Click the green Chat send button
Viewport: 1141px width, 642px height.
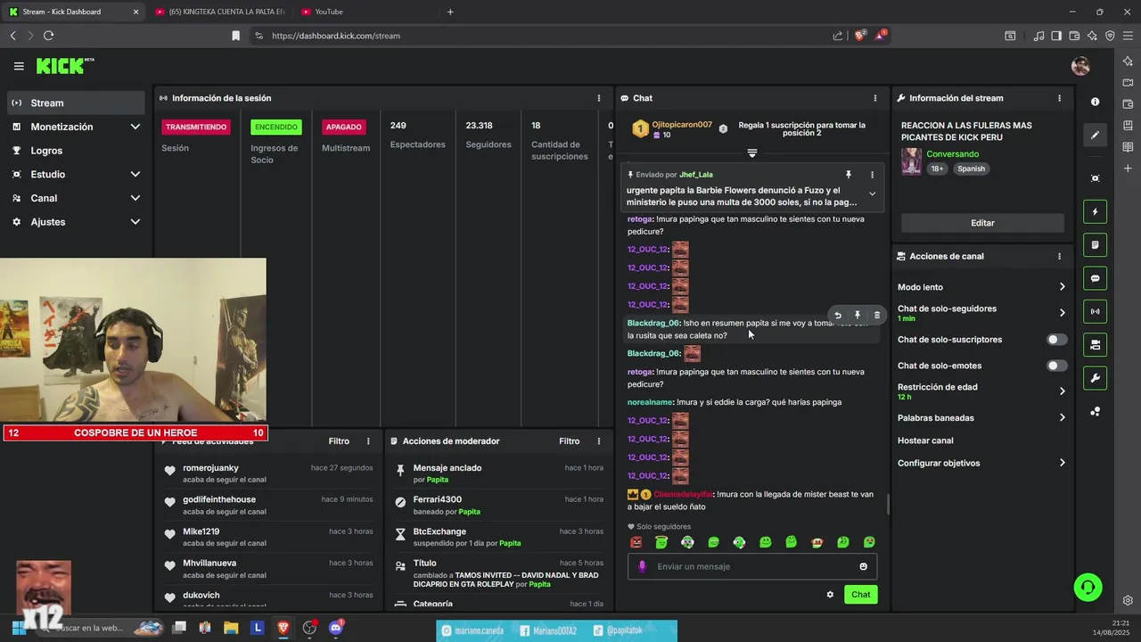pyautogui.click(x=860, y=595)
